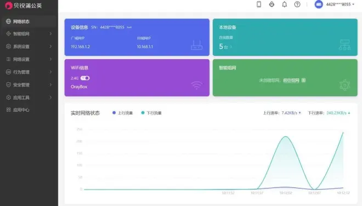Expand the 系统设置 sidebar menu
This screenshot has width=362, height=206.
click(29, 47)
